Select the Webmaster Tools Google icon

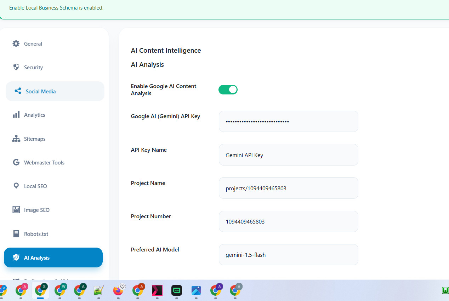coord(16,162)
